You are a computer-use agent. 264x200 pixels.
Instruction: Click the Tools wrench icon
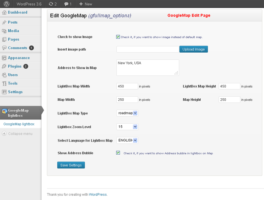pos(4,84)
